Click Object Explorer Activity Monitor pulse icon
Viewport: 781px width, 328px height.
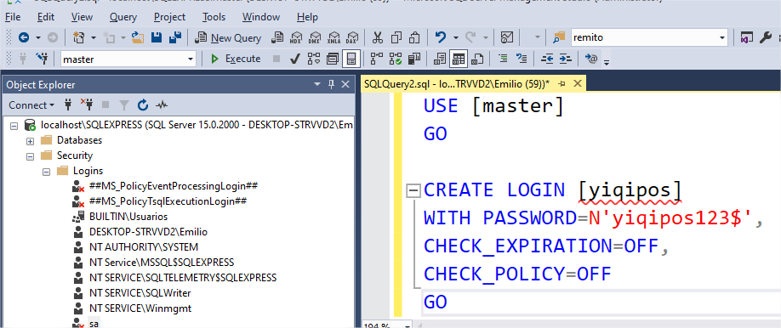click(162, 105)
